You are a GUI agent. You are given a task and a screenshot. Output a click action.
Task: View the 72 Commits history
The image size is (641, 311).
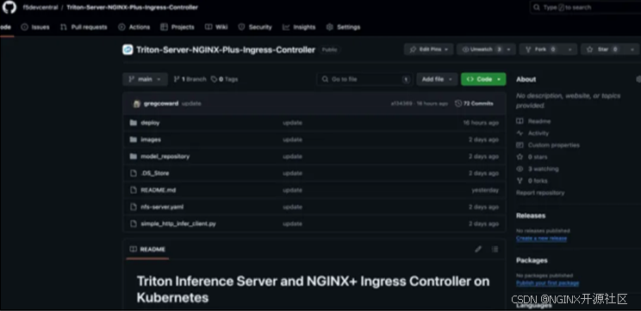click(x=474, y=104)
